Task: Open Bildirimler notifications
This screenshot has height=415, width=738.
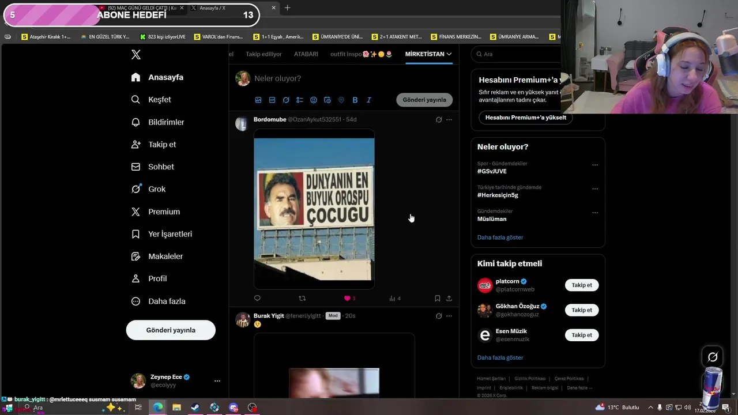Action: [158, 122]
